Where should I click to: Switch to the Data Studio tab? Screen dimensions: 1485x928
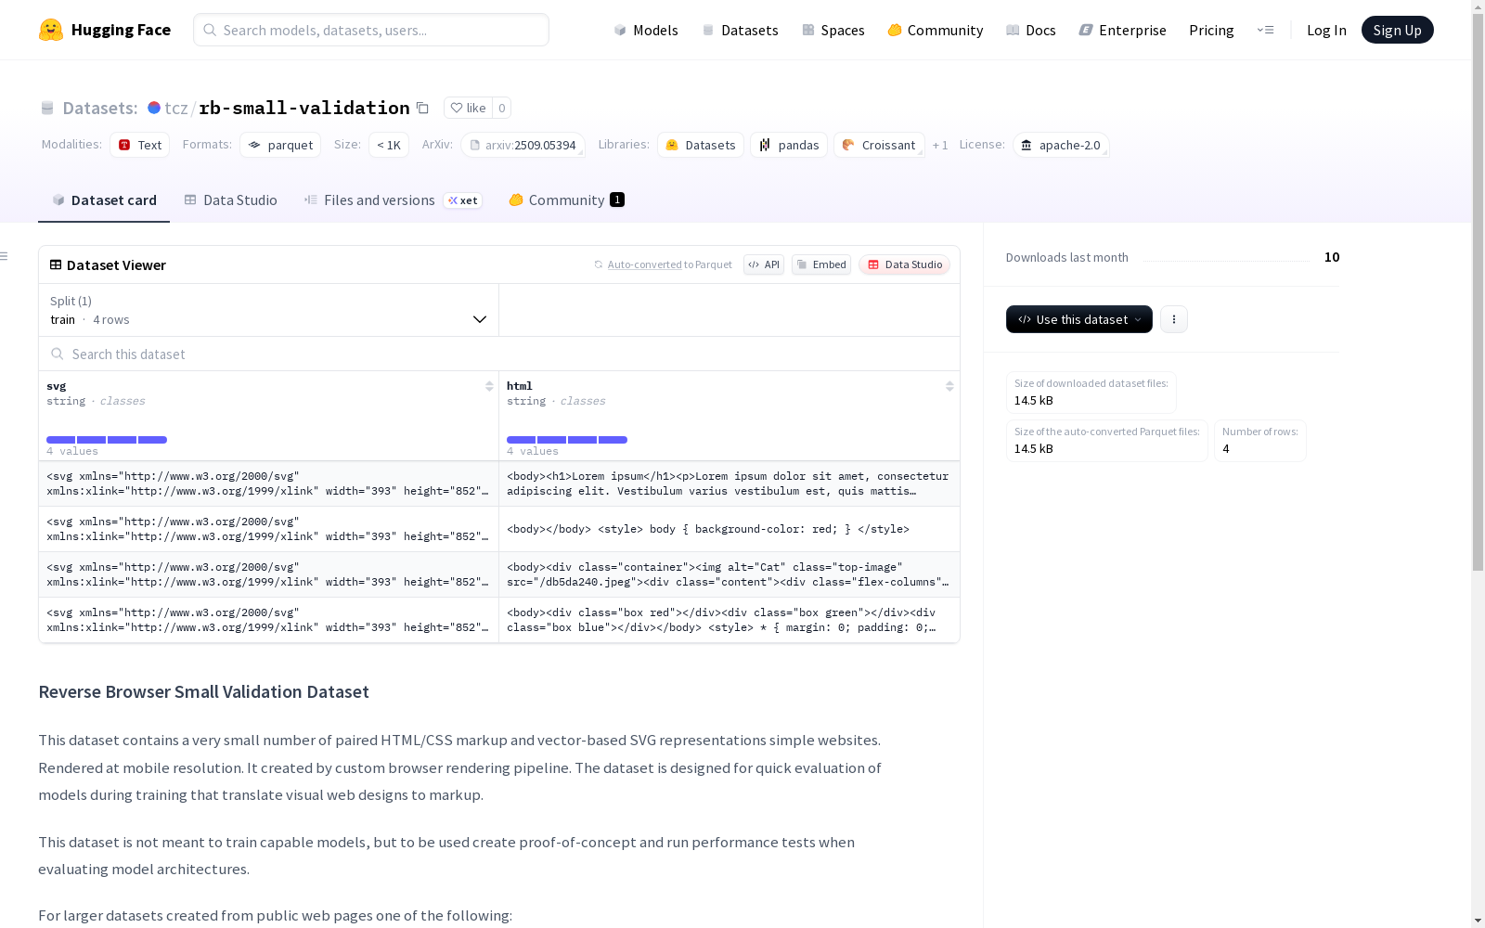pyautogui.click(x=231, y=200)
